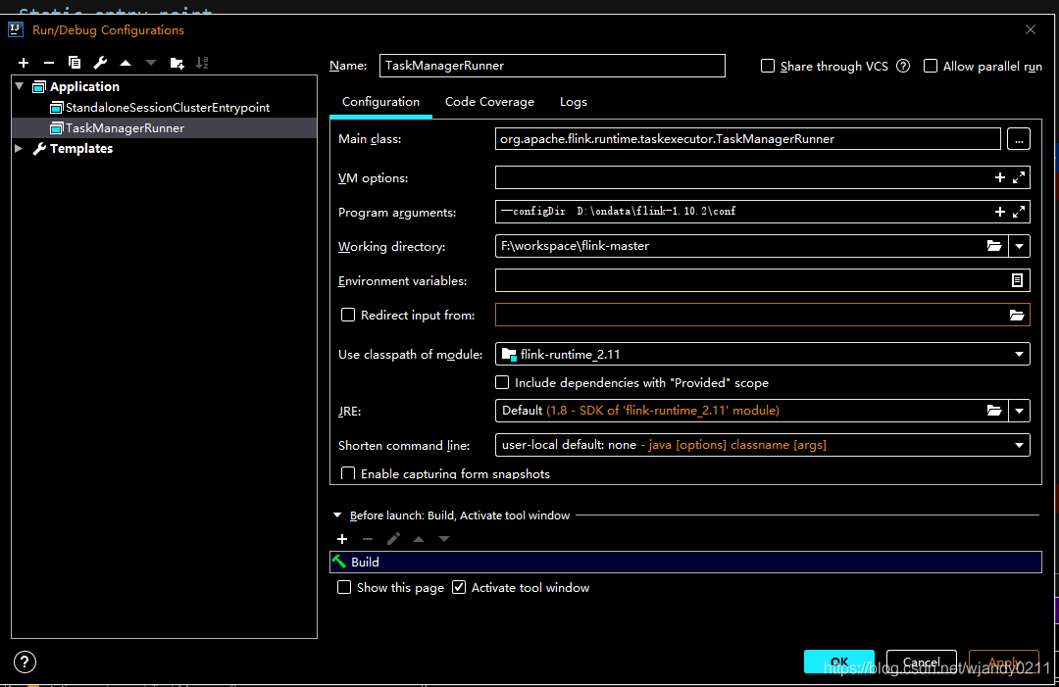Sort configurations using the sort icon

pos(202,63)
